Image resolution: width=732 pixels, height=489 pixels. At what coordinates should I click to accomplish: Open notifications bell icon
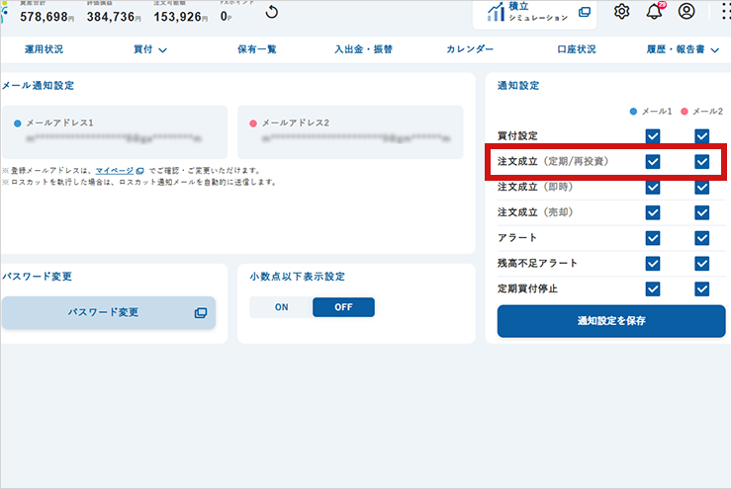[655, 11]
